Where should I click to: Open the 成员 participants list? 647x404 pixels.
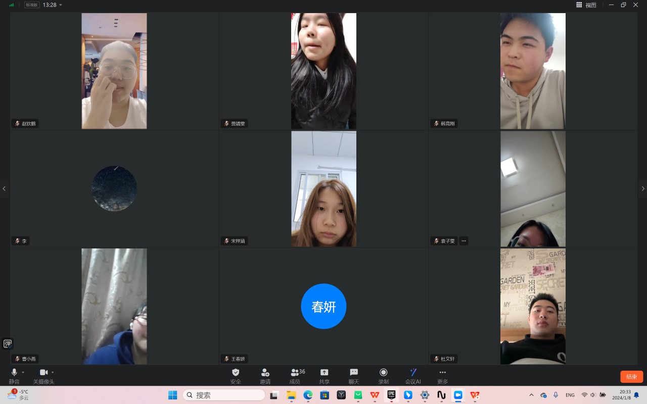[x=296, y=376]
